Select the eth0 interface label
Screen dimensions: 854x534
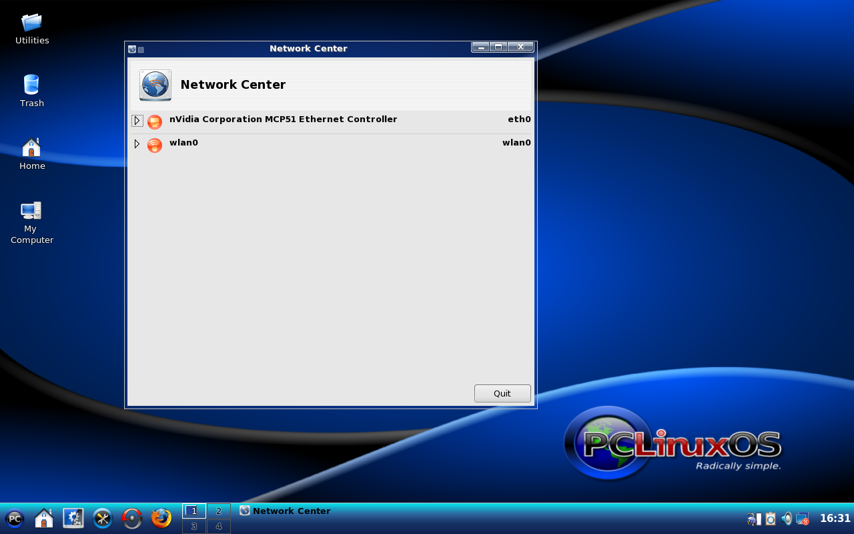point(519,119)
